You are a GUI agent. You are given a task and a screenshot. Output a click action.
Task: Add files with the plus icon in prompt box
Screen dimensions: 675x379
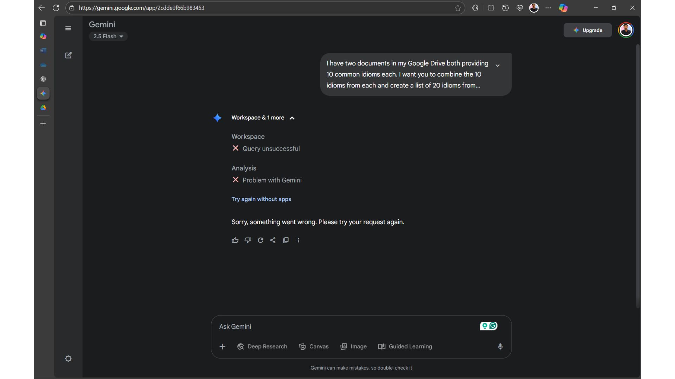222,347
